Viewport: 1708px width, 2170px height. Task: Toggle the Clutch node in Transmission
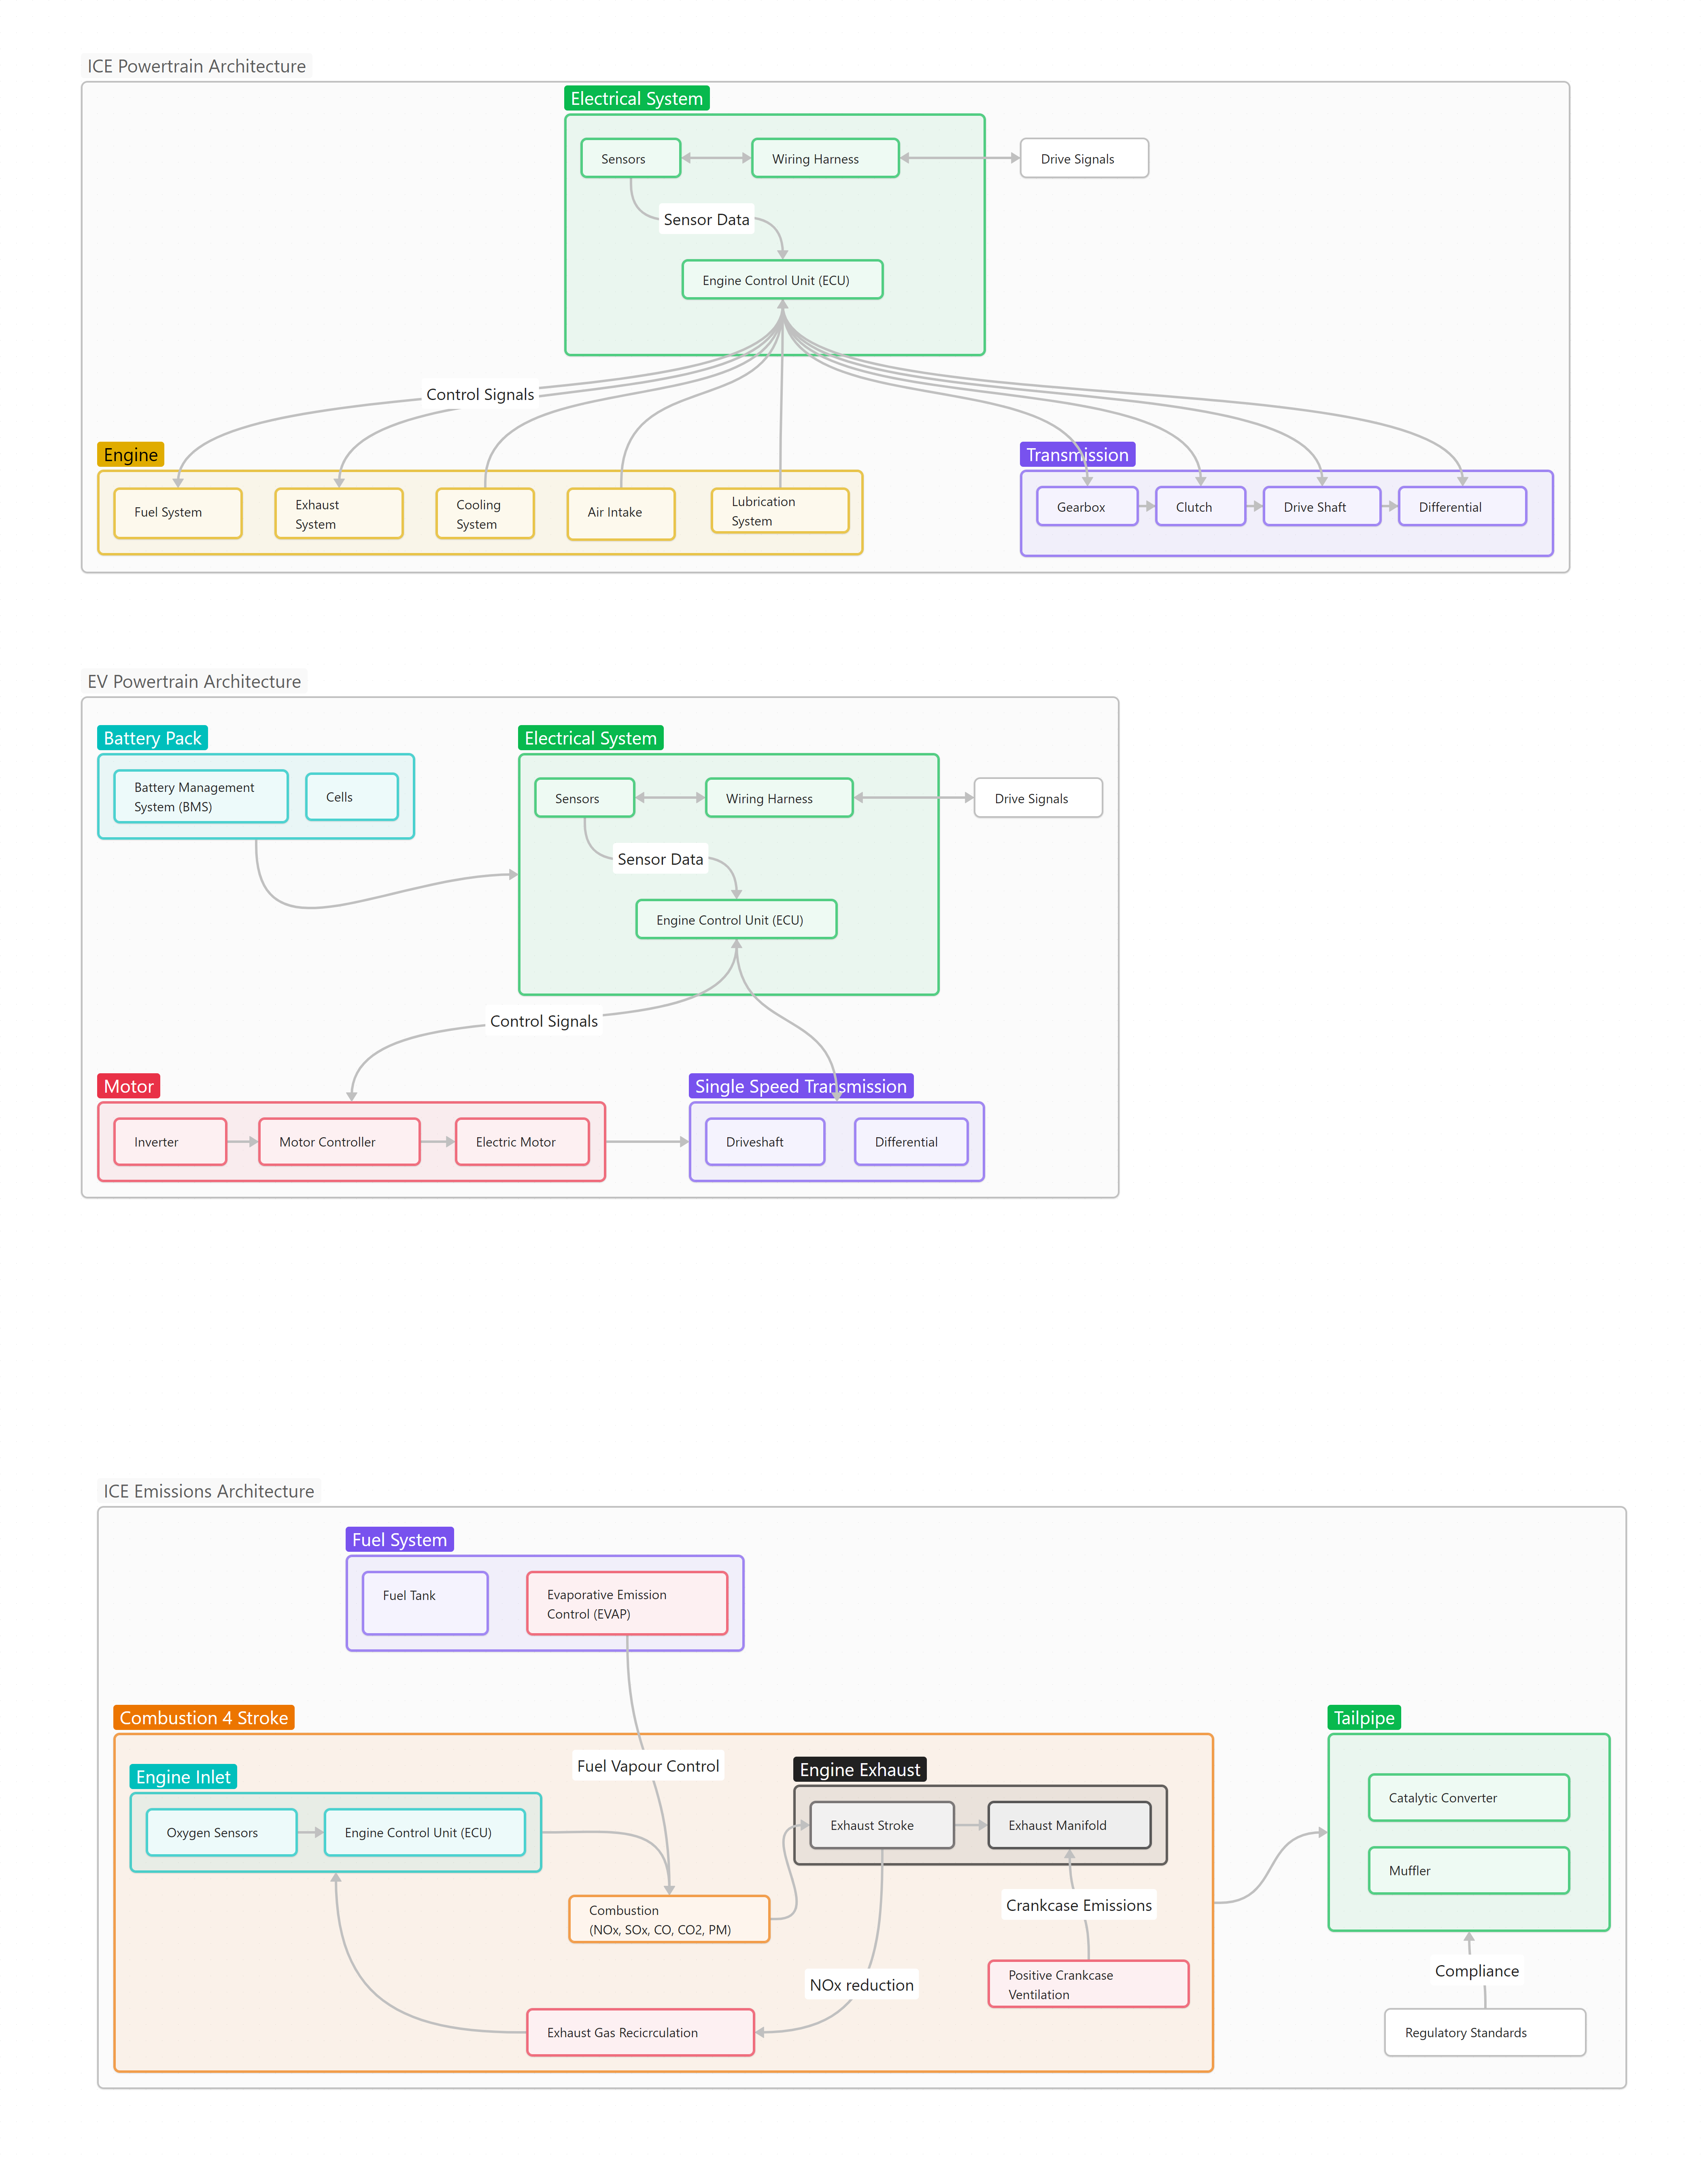pos(1199,507)
